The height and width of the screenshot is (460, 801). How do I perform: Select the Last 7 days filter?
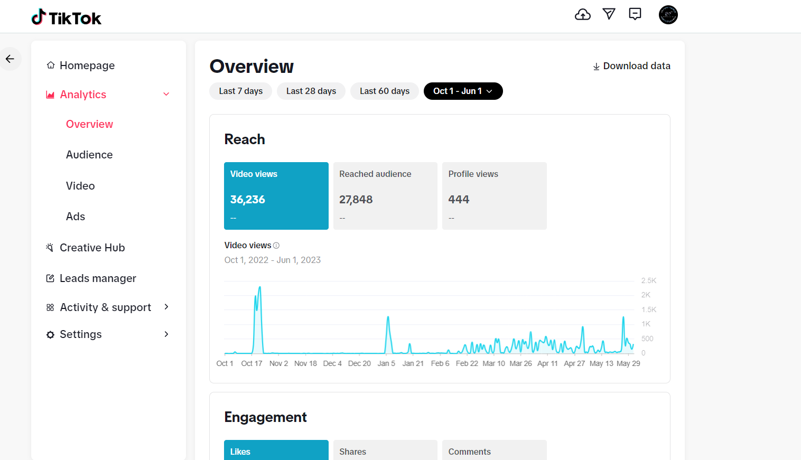click(x=241, y=91)
